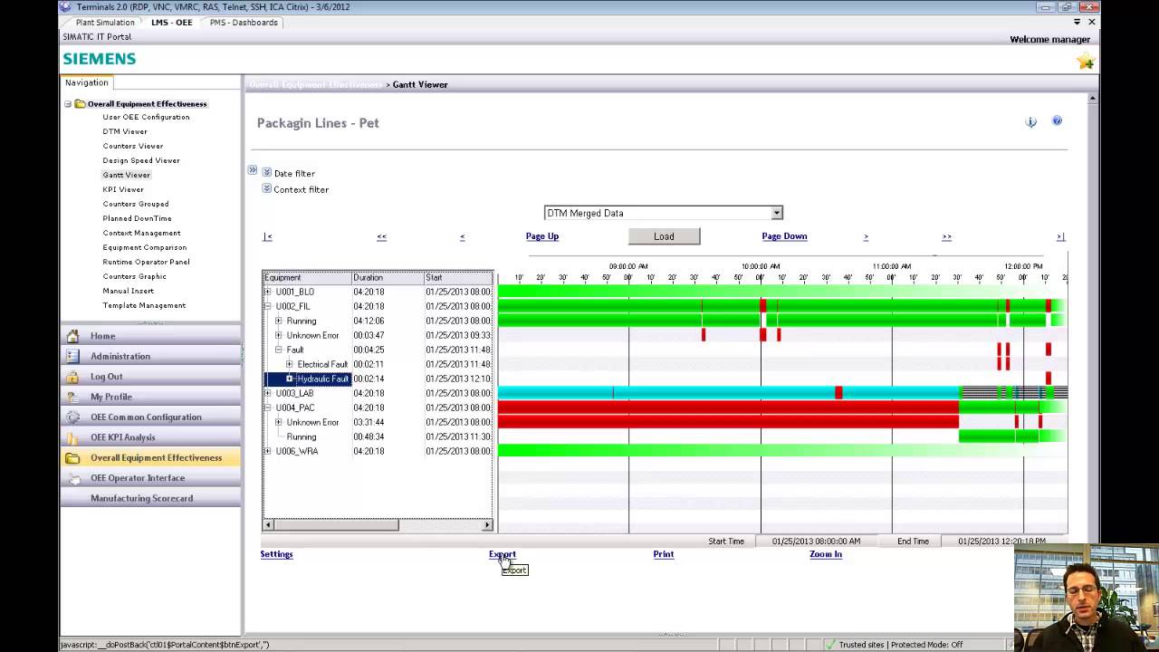Click the Log Out padlock icon
Screen dimensions: 1159x652
point(72,377)
